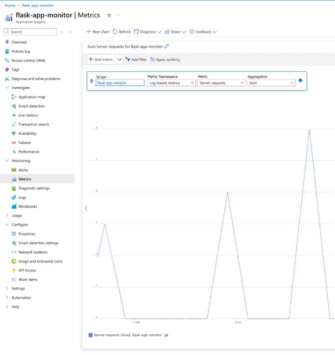Viewport: 335px width, 355px height.
Task: Open Diagnostic settings
Action: tap(34, 188)
